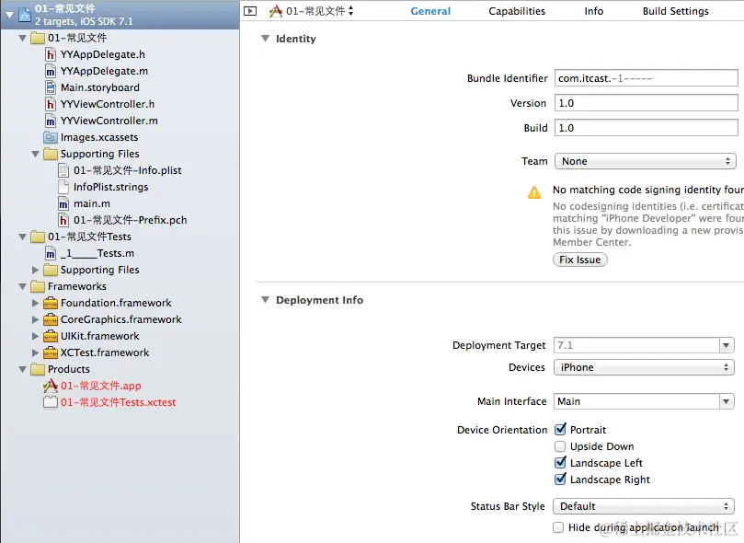Switch to the Capabilities tab
The image size is (744, 543).
coord(517,11)
